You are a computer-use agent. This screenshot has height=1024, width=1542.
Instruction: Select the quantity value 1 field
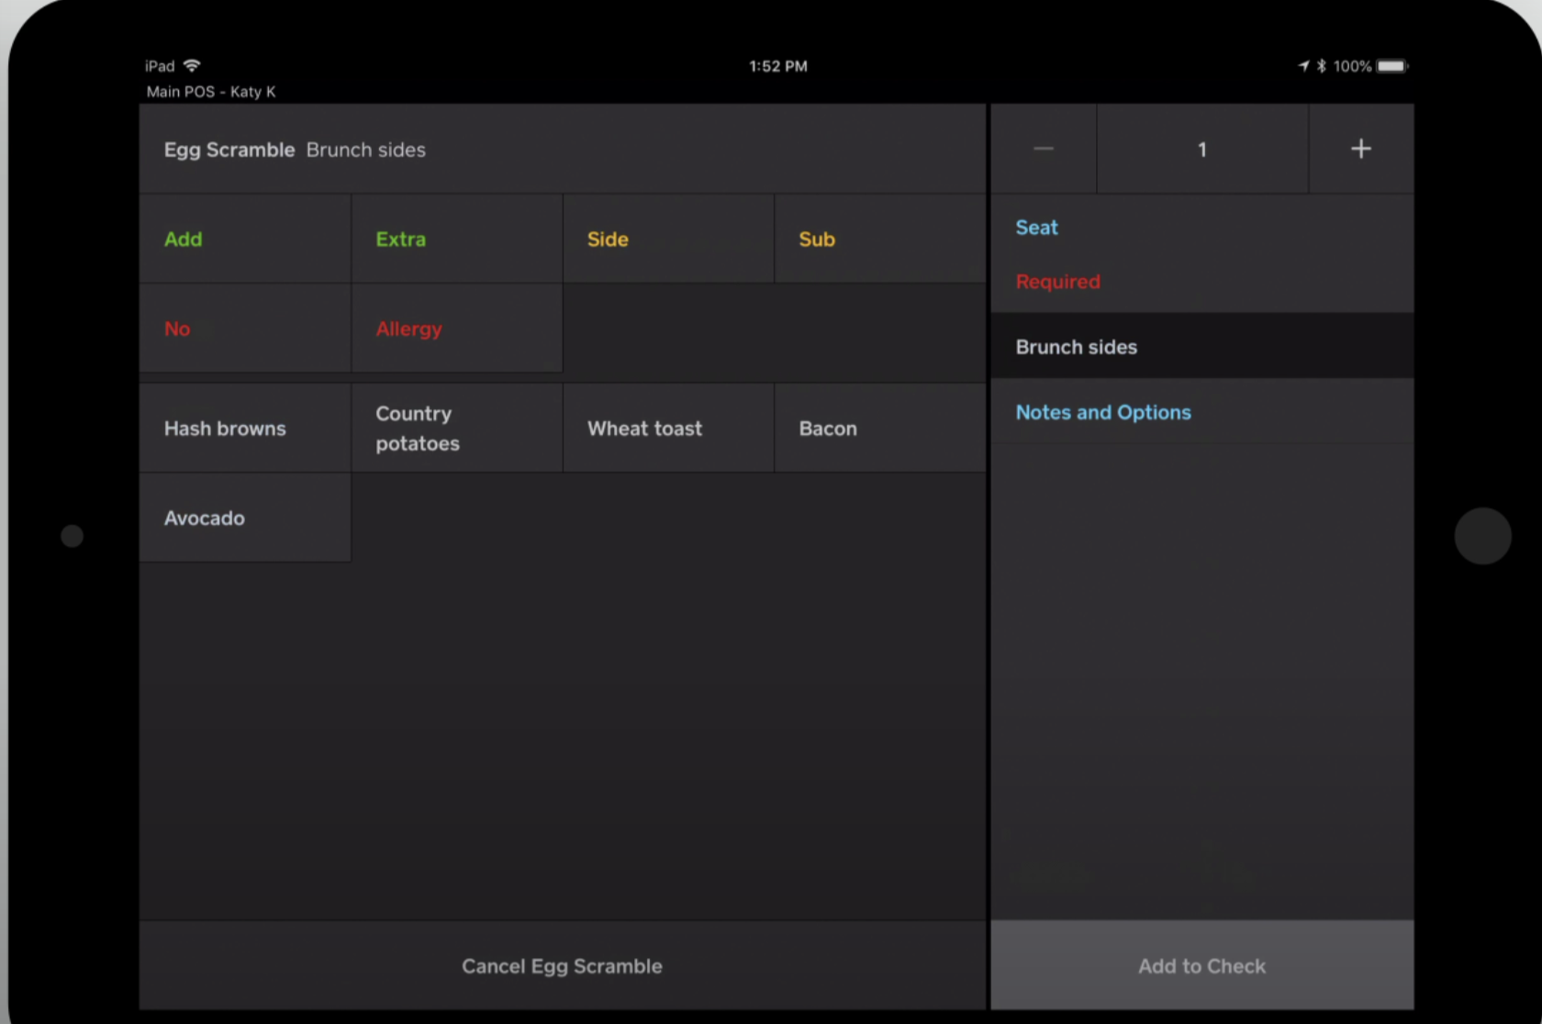1202,149
